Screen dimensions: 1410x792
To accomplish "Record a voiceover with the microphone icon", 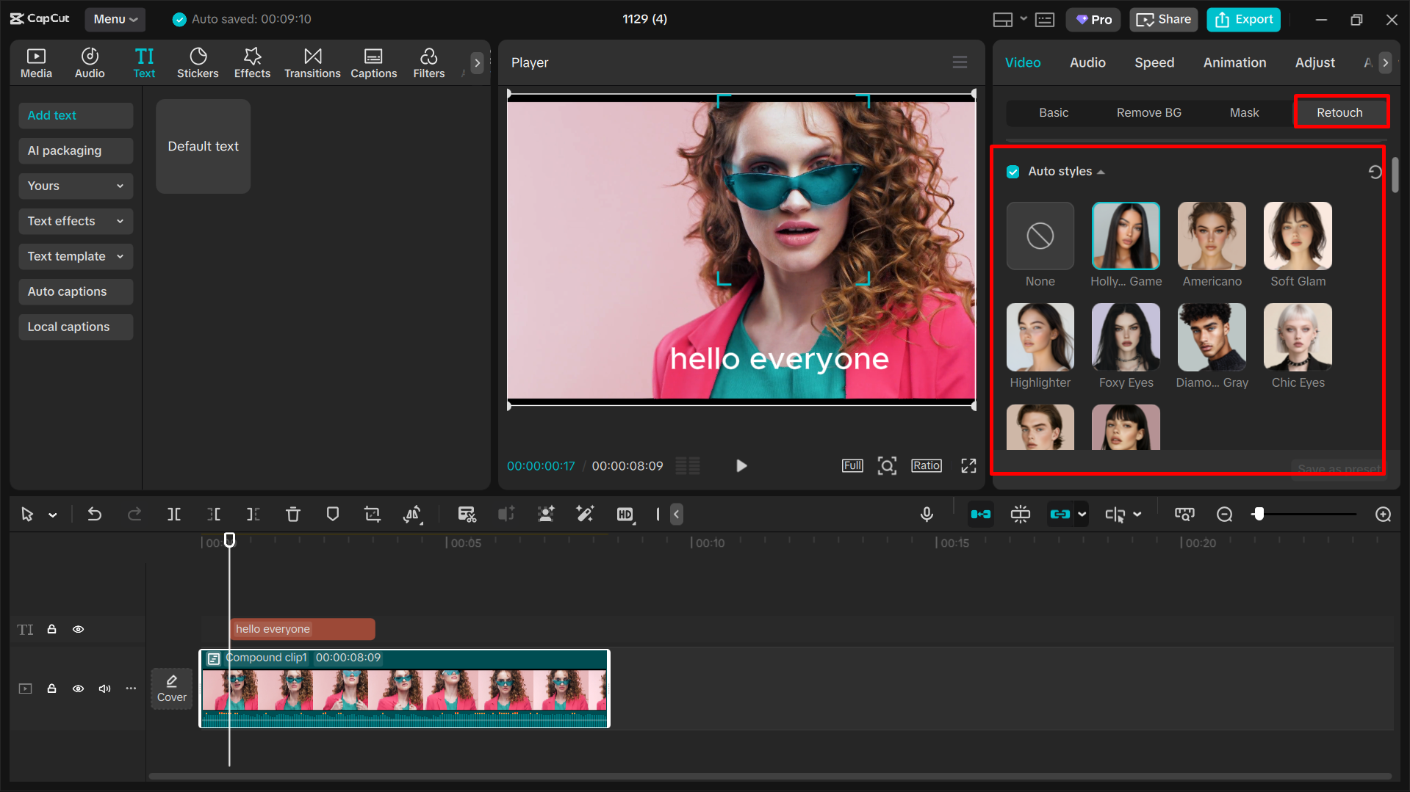I will click(x=927, y=514).
